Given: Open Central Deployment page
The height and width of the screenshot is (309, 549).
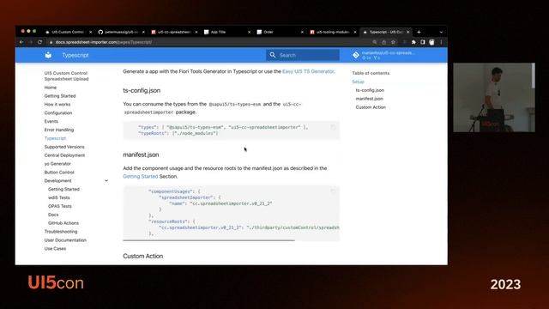Looking at the screenshot, I should tap(65, 155).
